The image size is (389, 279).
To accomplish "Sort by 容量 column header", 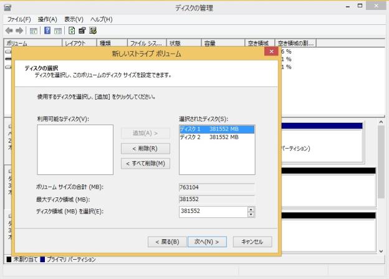I will [223, 43].
